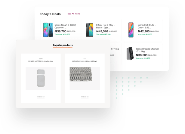The height and width of the screenshot is (134, 185).
Task: Click the ₦38,500 price
Action: pyautogui.click(x=141, y=55)
